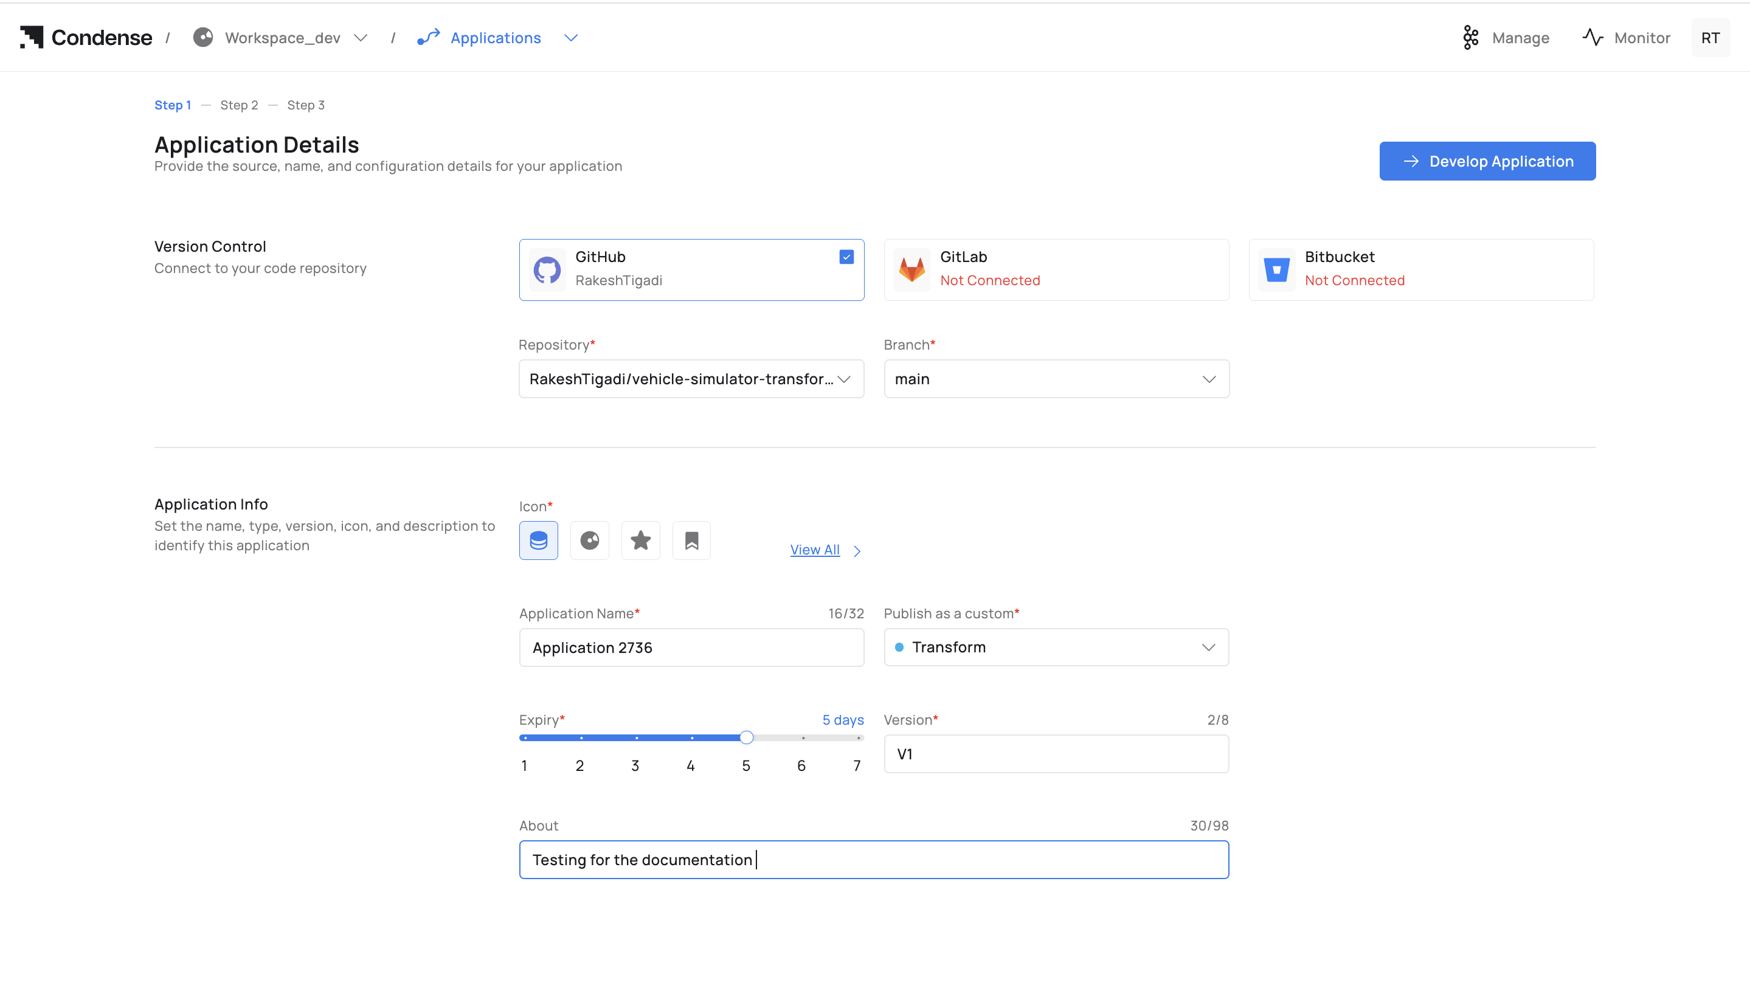1750x991 pixels.
Task: Click the View All icons link
Action: pyautogui.click(x=815, y=550)
